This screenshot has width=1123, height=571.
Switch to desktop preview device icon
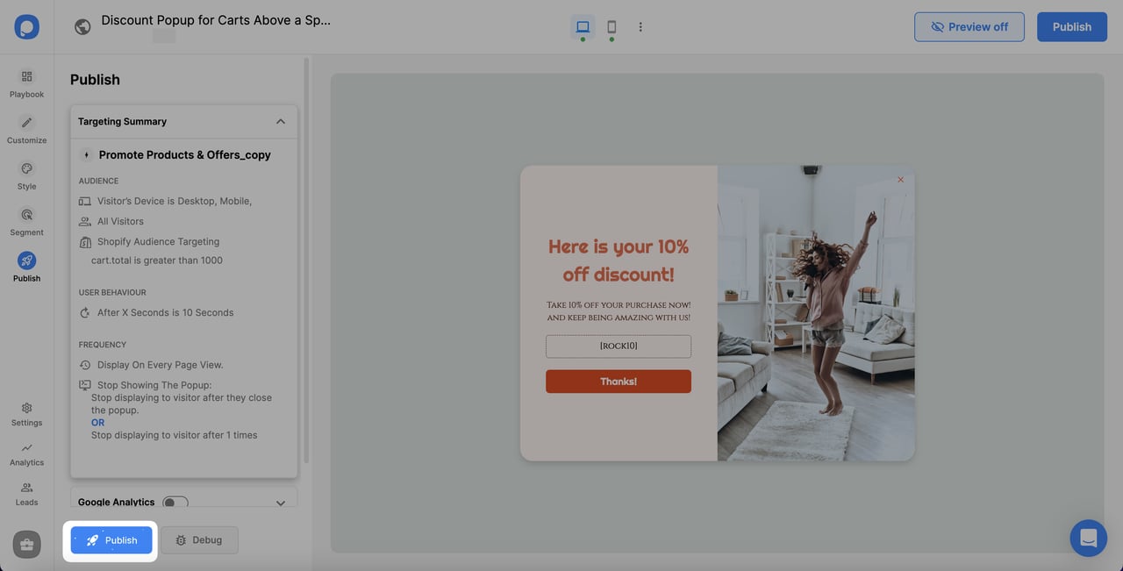point(583,26)
